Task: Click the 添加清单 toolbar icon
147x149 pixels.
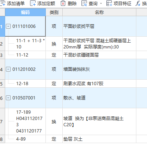Action: (3, 3)
